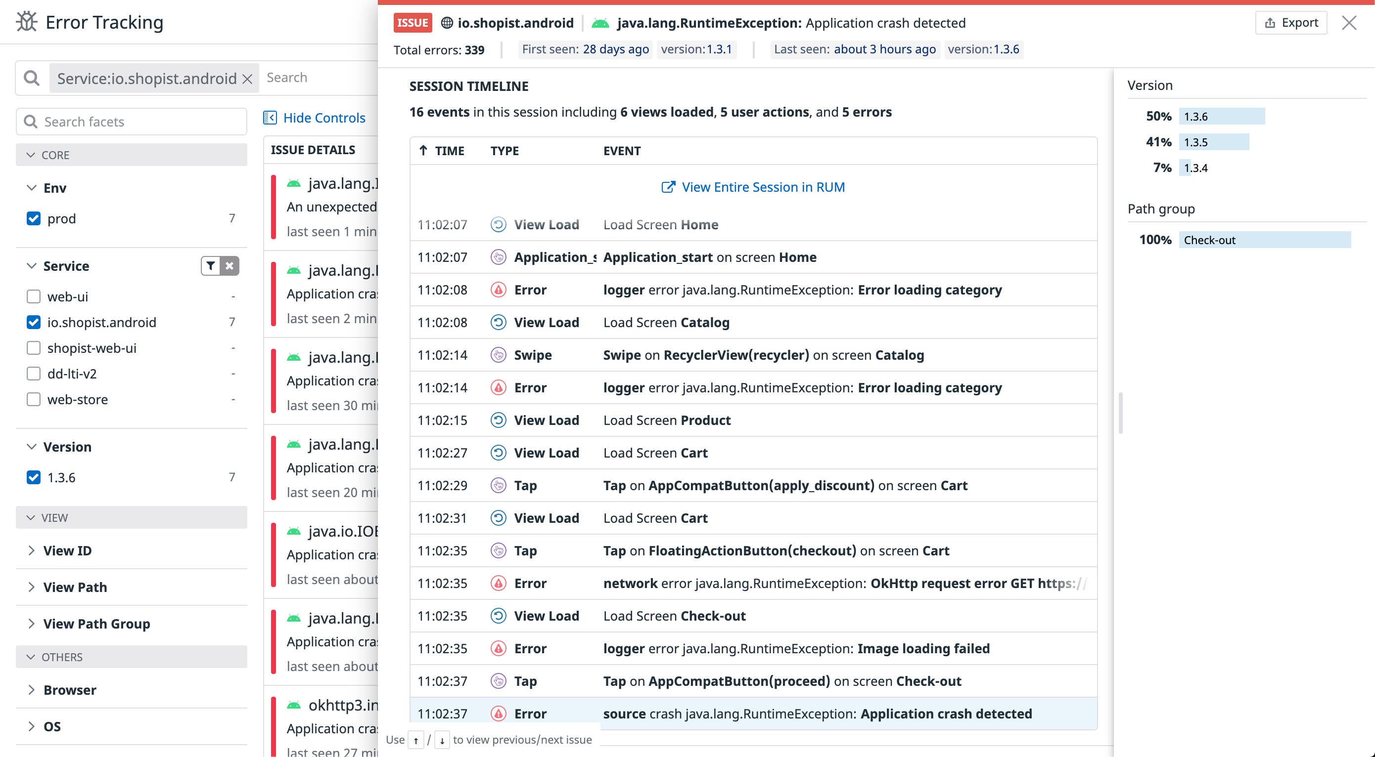Click the Error event icon at 11:02:37
This screenshot has width=1375, height=757.
pos(498,714)
